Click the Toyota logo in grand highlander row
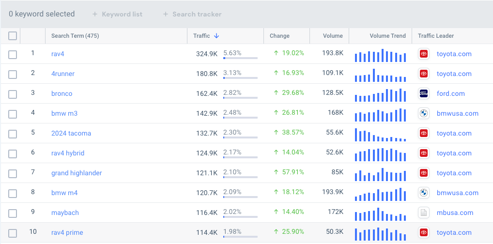 [424, 173]
